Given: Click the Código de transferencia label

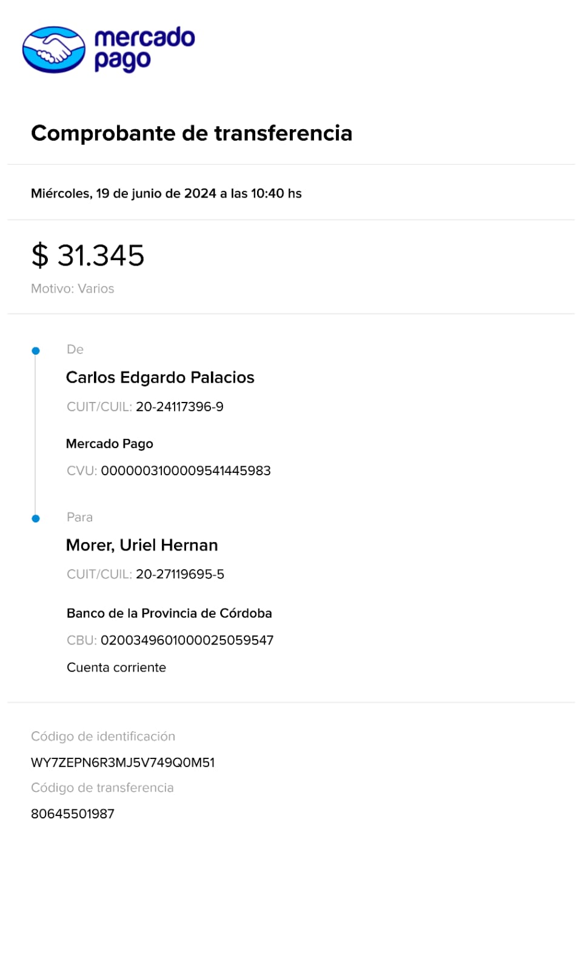Looking at the screenshot, I should [102, 788].
